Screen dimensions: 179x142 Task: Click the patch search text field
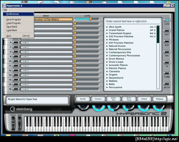(133, 21)
